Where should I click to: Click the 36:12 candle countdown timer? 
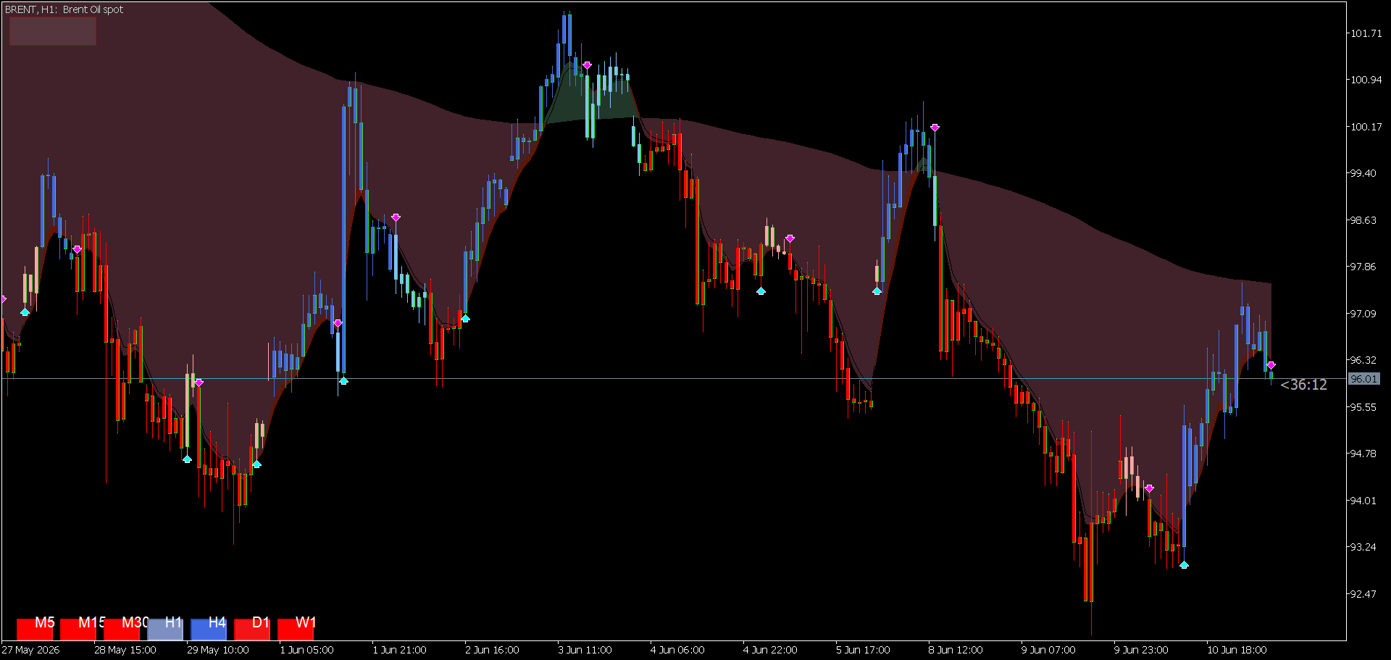pos(1304,385)
